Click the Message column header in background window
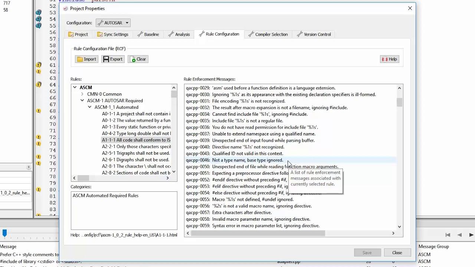 tap(8, 247)
